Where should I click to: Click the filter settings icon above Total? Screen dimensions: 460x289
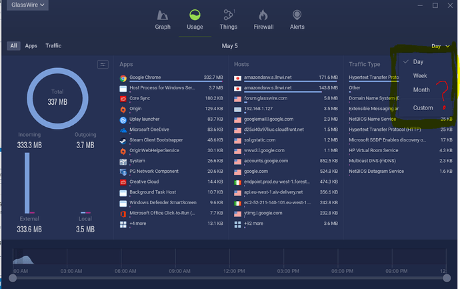[x=103, y=65]
